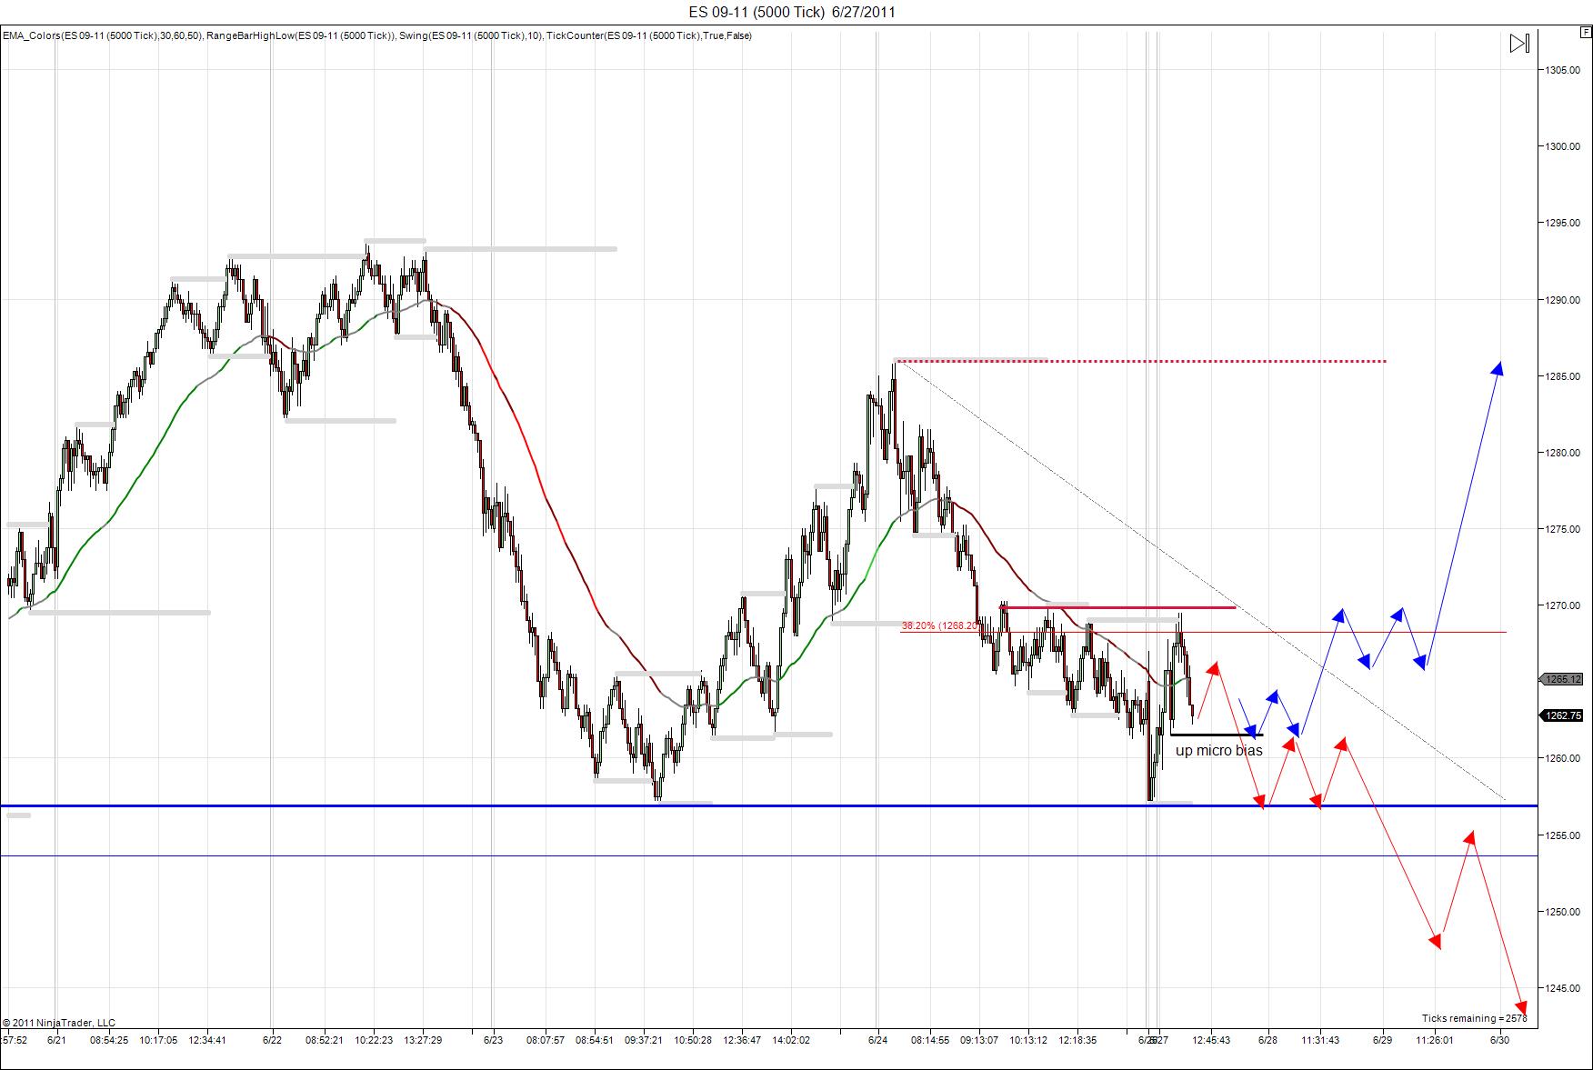Click the 1290.00 price axis label
The image size is (1593, 1070).
click(x=1563, y=300)
